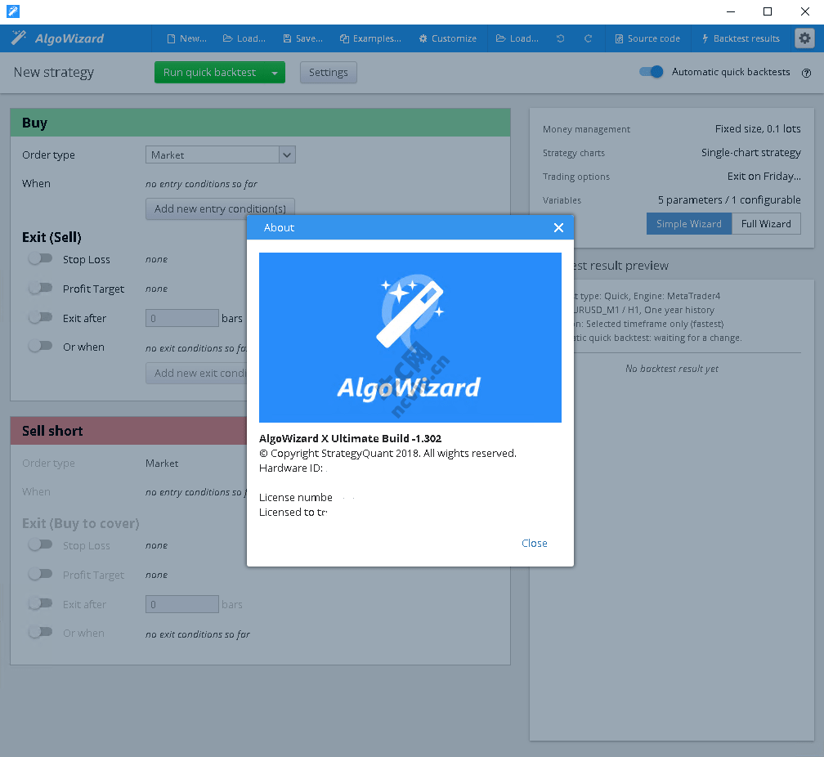Image resolution: width=824 pixels, height=757 pixels.
Task: Click 'AlgoWizard X Ultimate Build -1.302' text
Action: point(351,438)
